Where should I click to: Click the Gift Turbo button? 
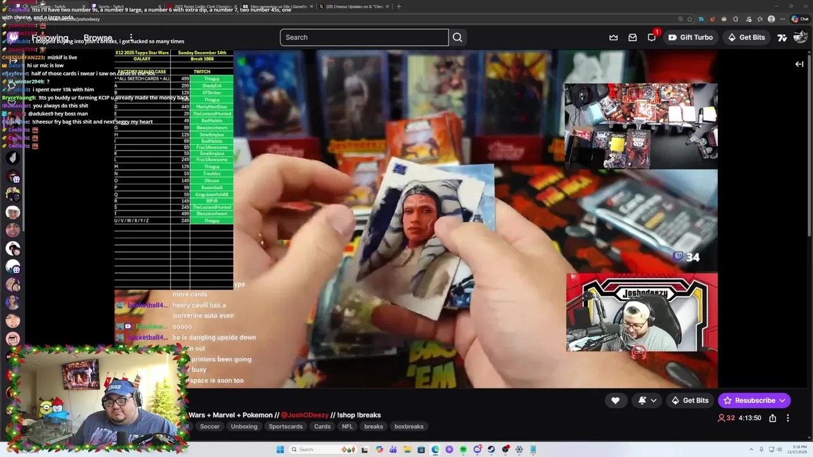[690, 37]
